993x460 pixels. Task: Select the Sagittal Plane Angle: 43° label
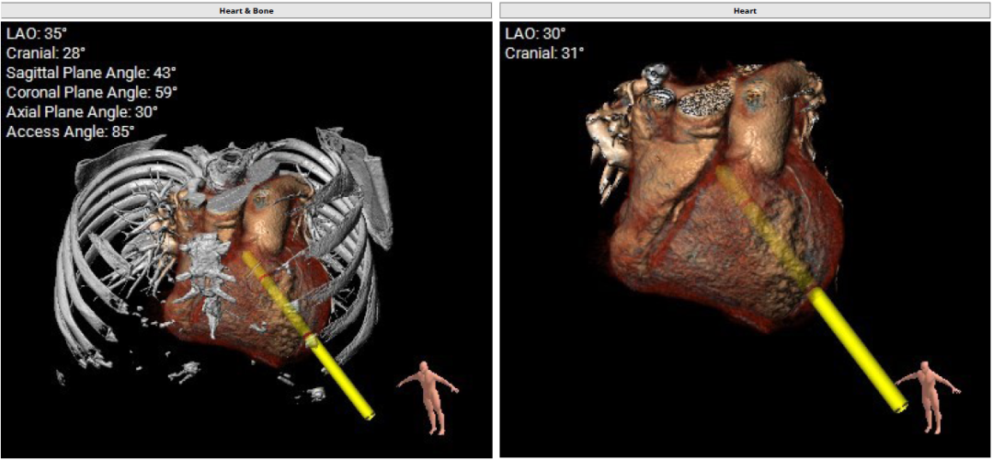pyautogui.click(x=90, y=73)
